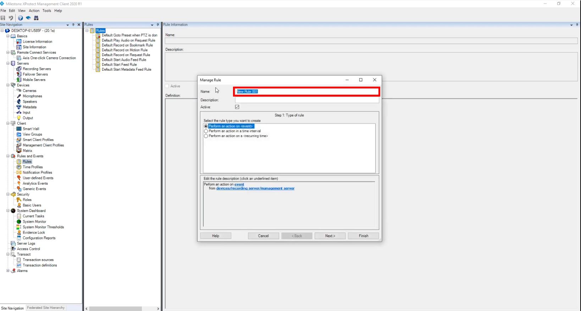
Task: Click the Mobile Servers icon
Action: coord(19,80)
